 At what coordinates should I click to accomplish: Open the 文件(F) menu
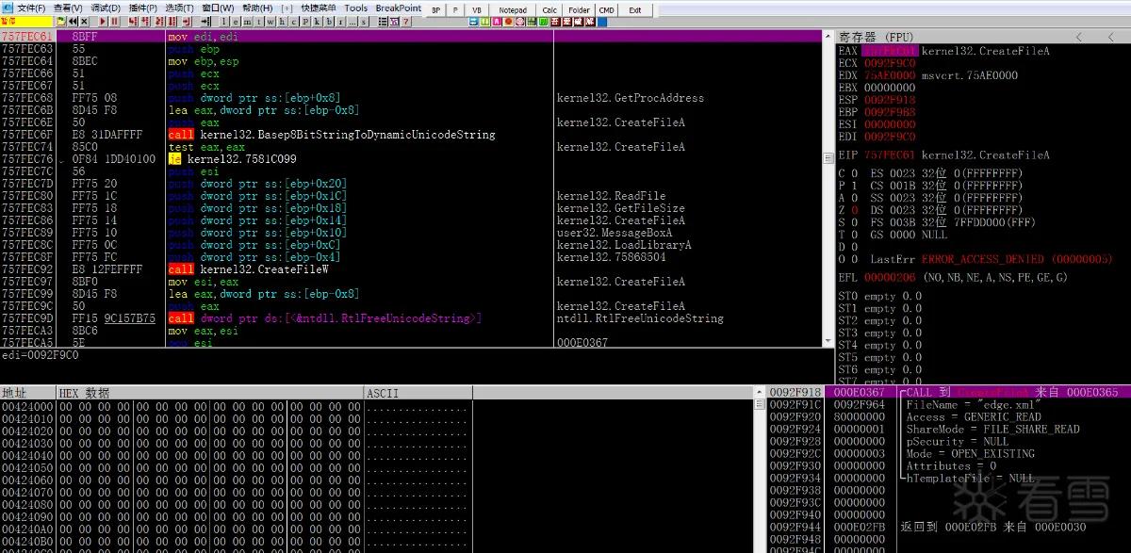[32, 8]
